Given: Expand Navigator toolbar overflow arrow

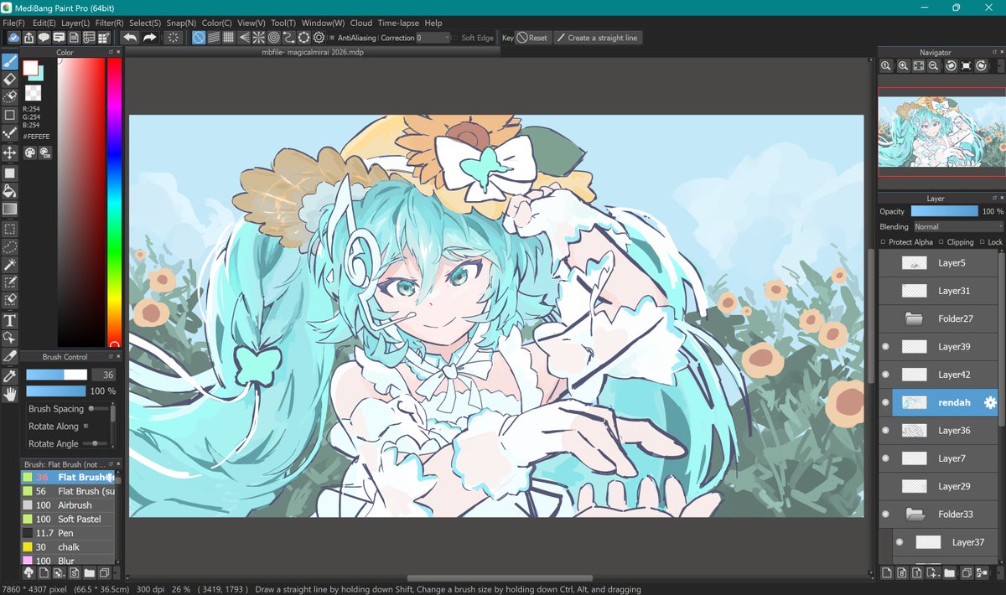Looking at the screenshot, I should (x=1001, y=65).
